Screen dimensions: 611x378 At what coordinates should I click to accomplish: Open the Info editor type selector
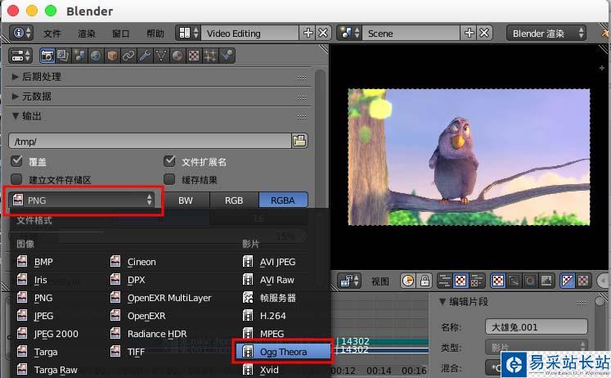pyautogui.click(x=20, y=33)
